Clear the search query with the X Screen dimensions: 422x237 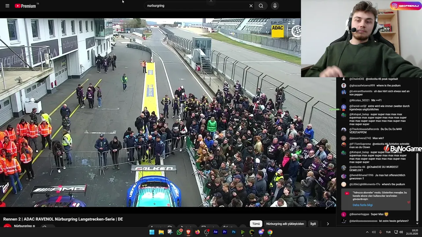pyautogui.click(x=251, y=6)
